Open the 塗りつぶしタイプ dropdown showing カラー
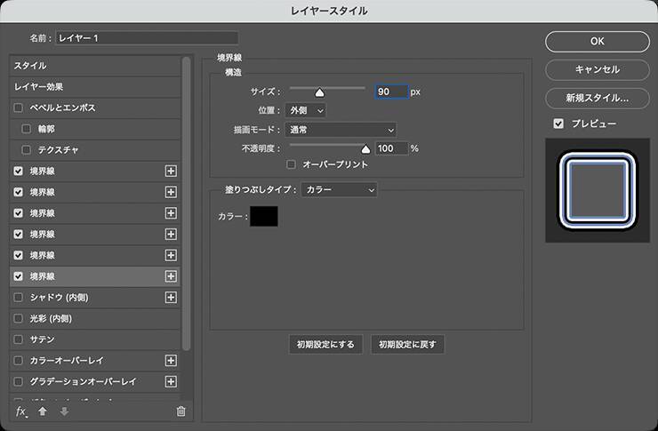This screenshot has width=658, height=431. [x=339, y=190]
